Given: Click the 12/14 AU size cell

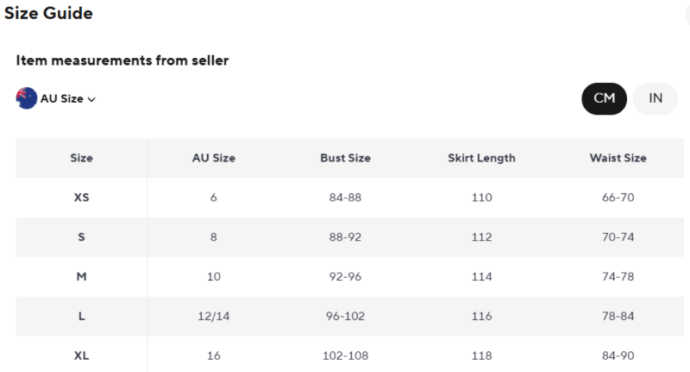Looking at the screenshot, I should pyautogui.click(x=213, y=317).
